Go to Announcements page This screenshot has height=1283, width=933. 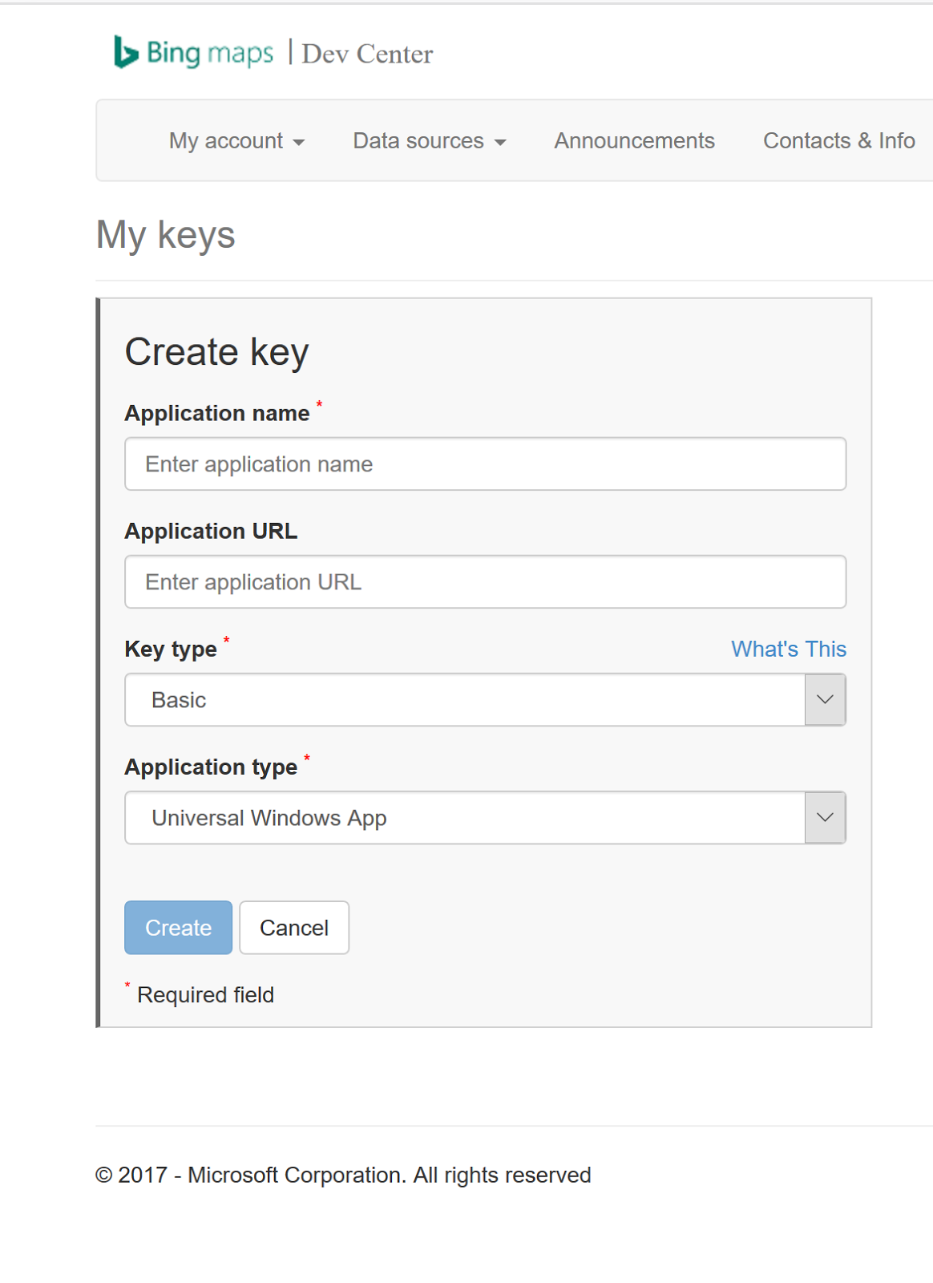(634, 141)
